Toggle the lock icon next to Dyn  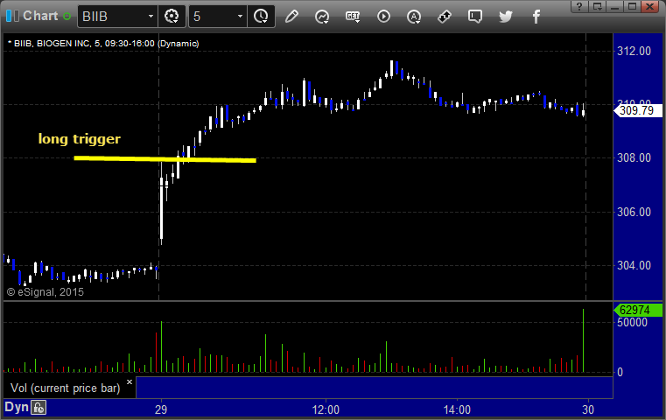click(x=39, y=408)
